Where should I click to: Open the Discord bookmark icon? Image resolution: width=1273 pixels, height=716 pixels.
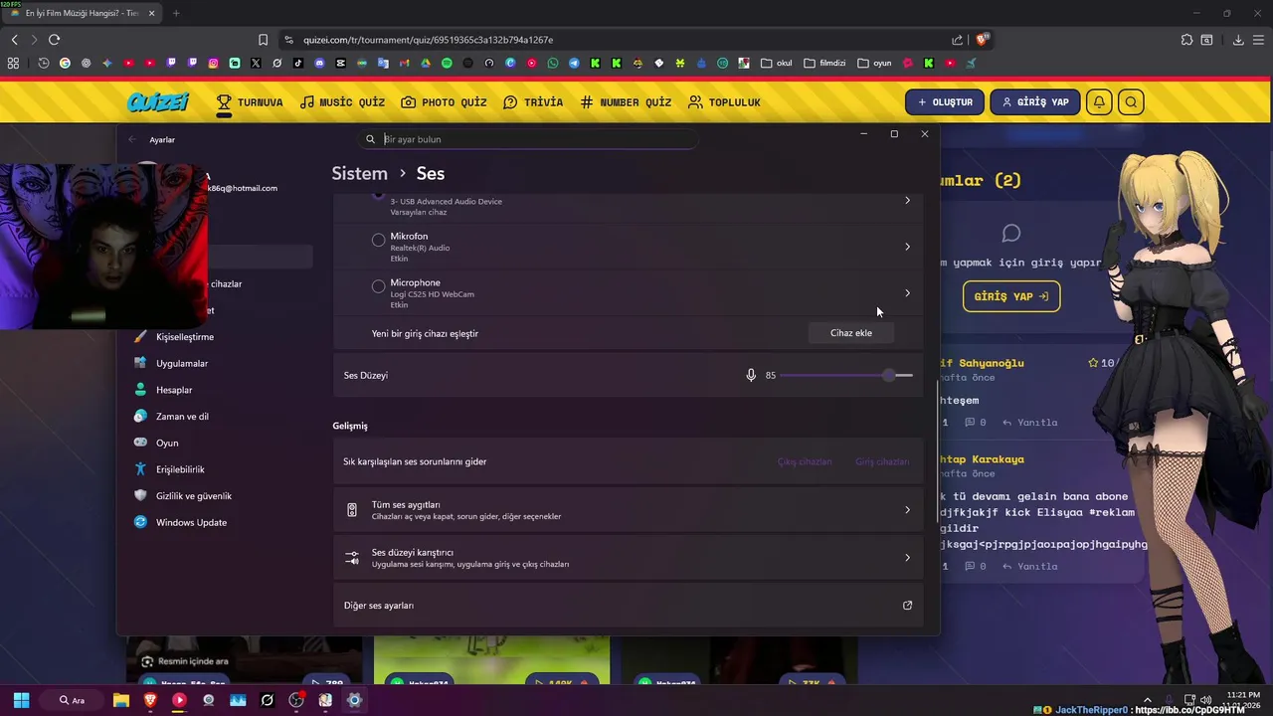319,63
